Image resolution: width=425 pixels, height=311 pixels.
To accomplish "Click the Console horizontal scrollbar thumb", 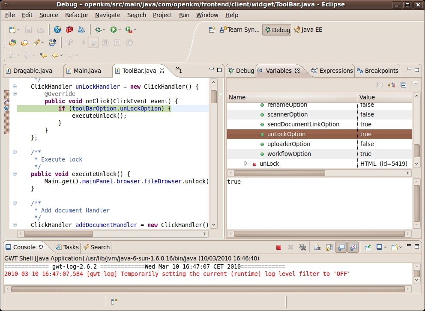I will [x=208, y=289].
